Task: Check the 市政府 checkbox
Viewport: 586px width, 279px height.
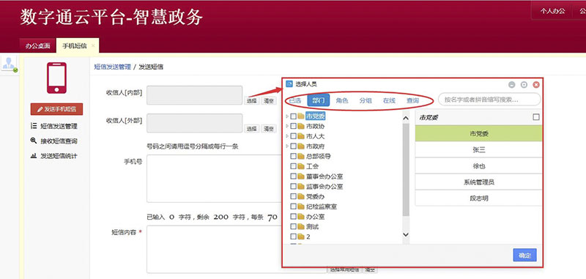Action: (x=294, y=146)
